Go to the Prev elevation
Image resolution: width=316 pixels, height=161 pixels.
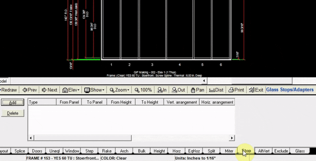tap(30, 90)
